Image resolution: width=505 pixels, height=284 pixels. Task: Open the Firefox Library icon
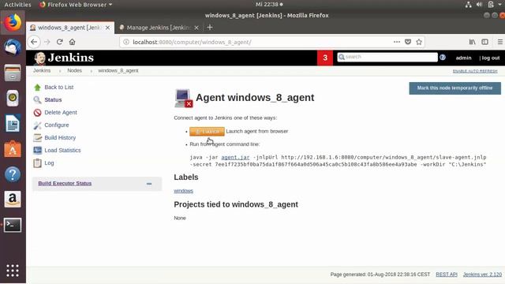(472, 42)
